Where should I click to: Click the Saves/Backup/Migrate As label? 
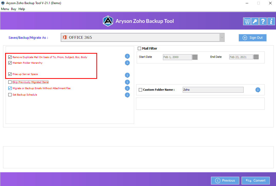[x=28, y=38]
